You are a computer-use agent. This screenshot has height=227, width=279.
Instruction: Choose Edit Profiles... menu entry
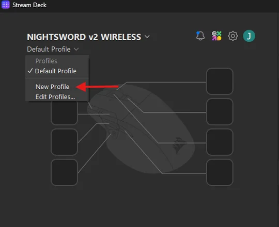(55, 97)
